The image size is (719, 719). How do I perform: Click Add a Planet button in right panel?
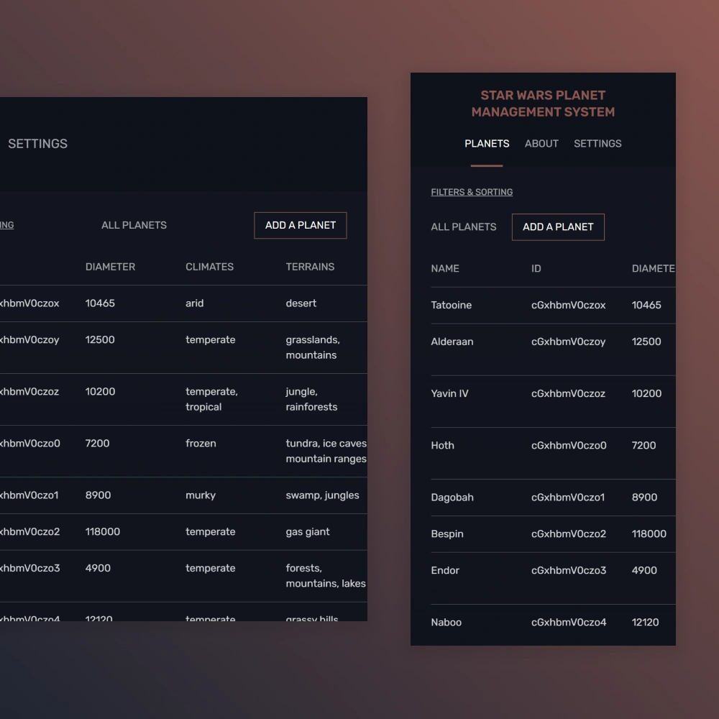coord(558,227)
